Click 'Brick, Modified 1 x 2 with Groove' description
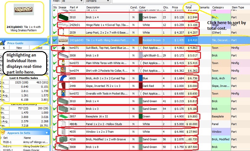This screenshot has width=250, height=151. (x=106, y=139)
